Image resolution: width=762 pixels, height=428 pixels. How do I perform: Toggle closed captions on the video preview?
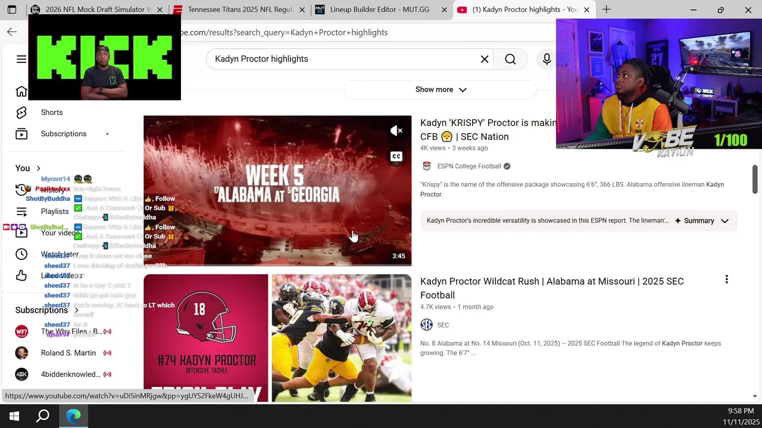(x=396, y=156)
